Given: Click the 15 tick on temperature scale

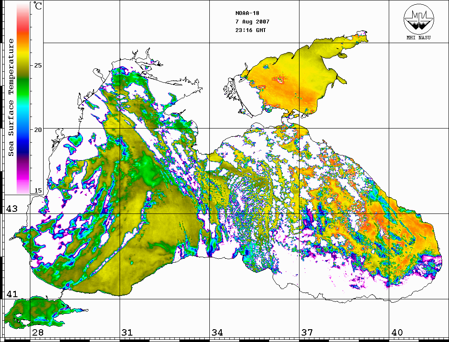Looking at the screenshot, I should [x=38, y=190].
